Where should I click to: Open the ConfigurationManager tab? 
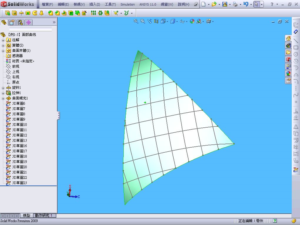tap(20, 22)
